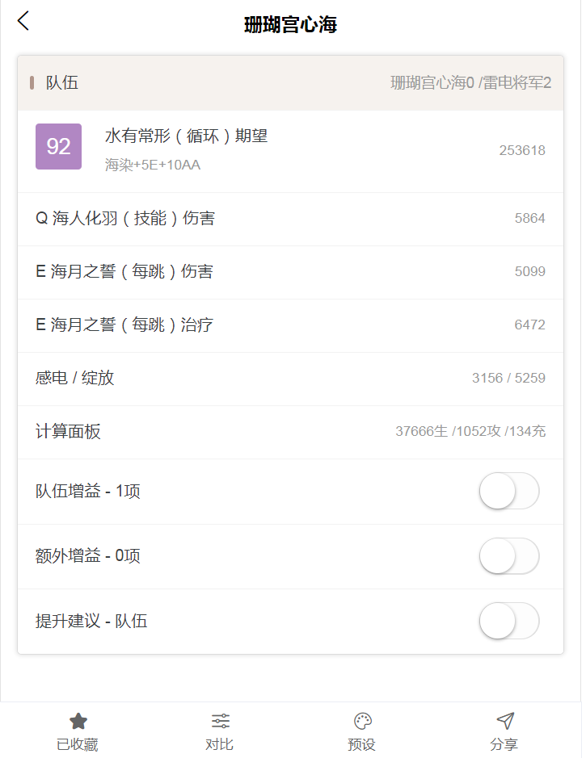Tap the 分享 paper-plane icon
The width and height of the screenshot is (586, 758).
click(504, 721)
